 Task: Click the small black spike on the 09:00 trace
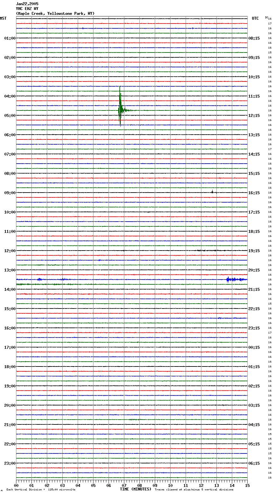pos(212,192)
